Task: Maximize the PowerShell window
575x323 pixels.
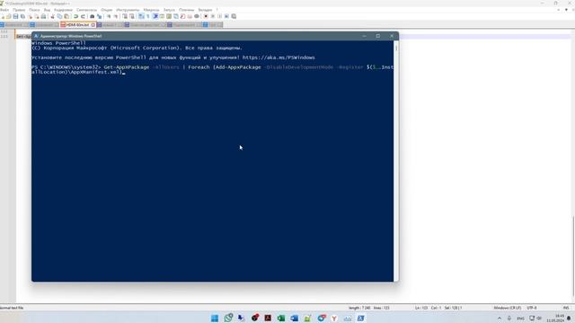Action: [x=378, y=36]
